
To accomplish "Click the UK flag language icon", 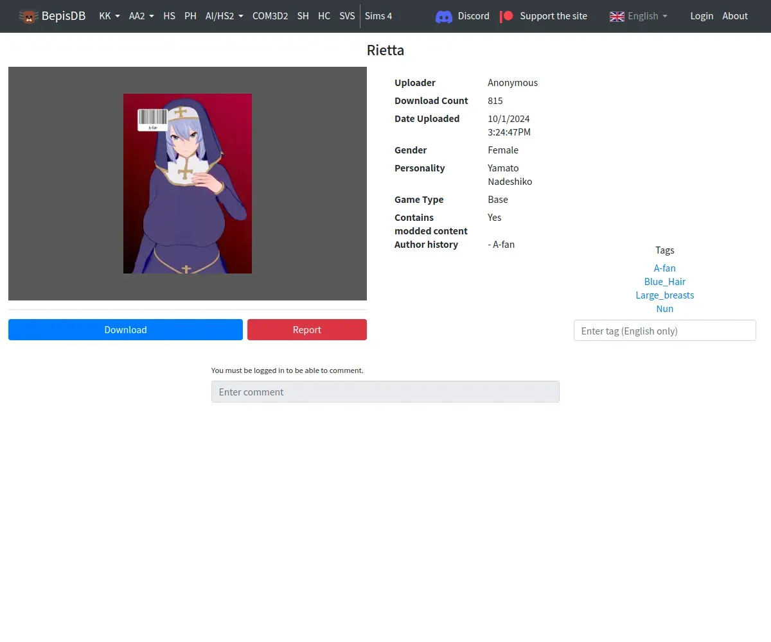I will tap(617, 16).
